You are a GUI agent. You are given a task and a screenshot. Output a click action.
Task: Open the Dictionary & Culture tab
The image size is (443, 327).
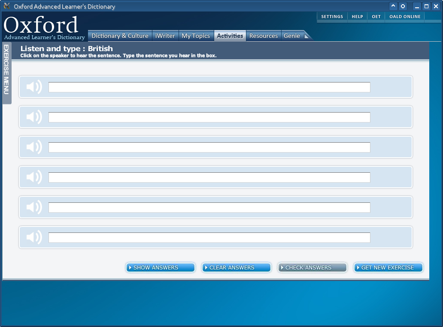point(120,36)
